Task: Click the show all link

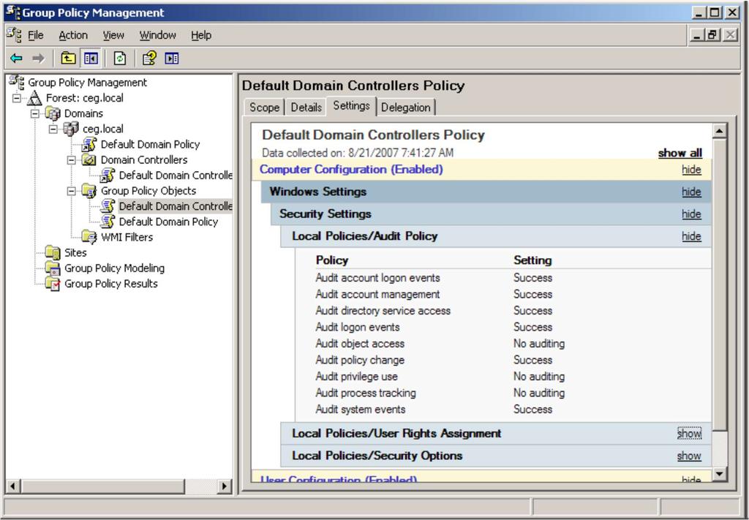Action: (x=680, y=153)
